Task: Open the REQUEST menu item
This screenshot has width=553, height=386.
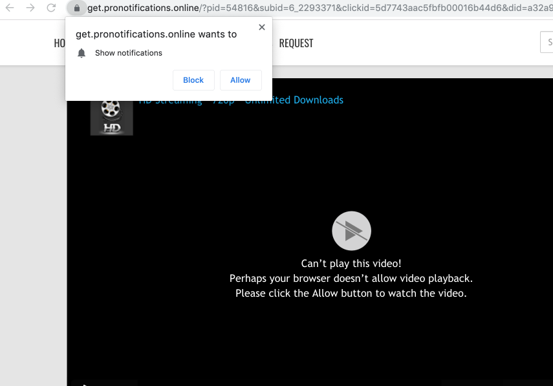Action: 296,43
